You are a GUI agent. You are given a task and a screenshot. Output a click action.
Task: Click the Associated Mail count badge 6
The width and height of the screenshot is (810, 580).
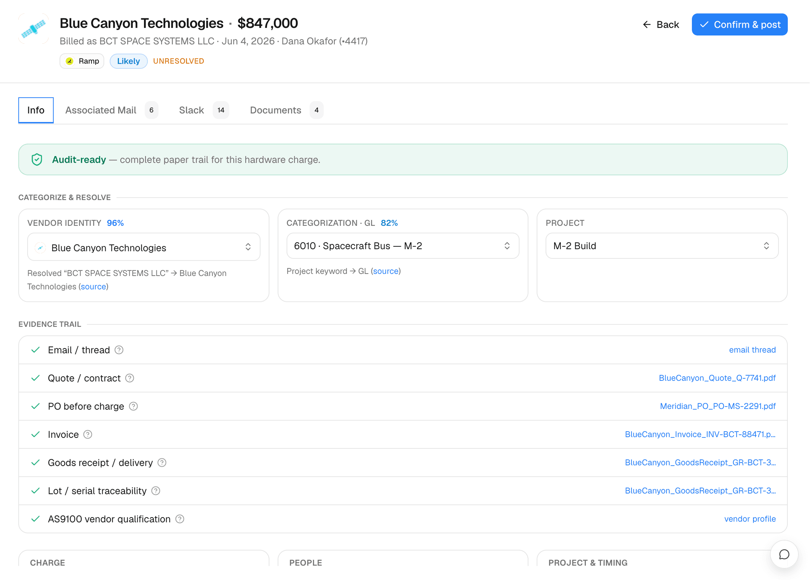pos(151,110)
